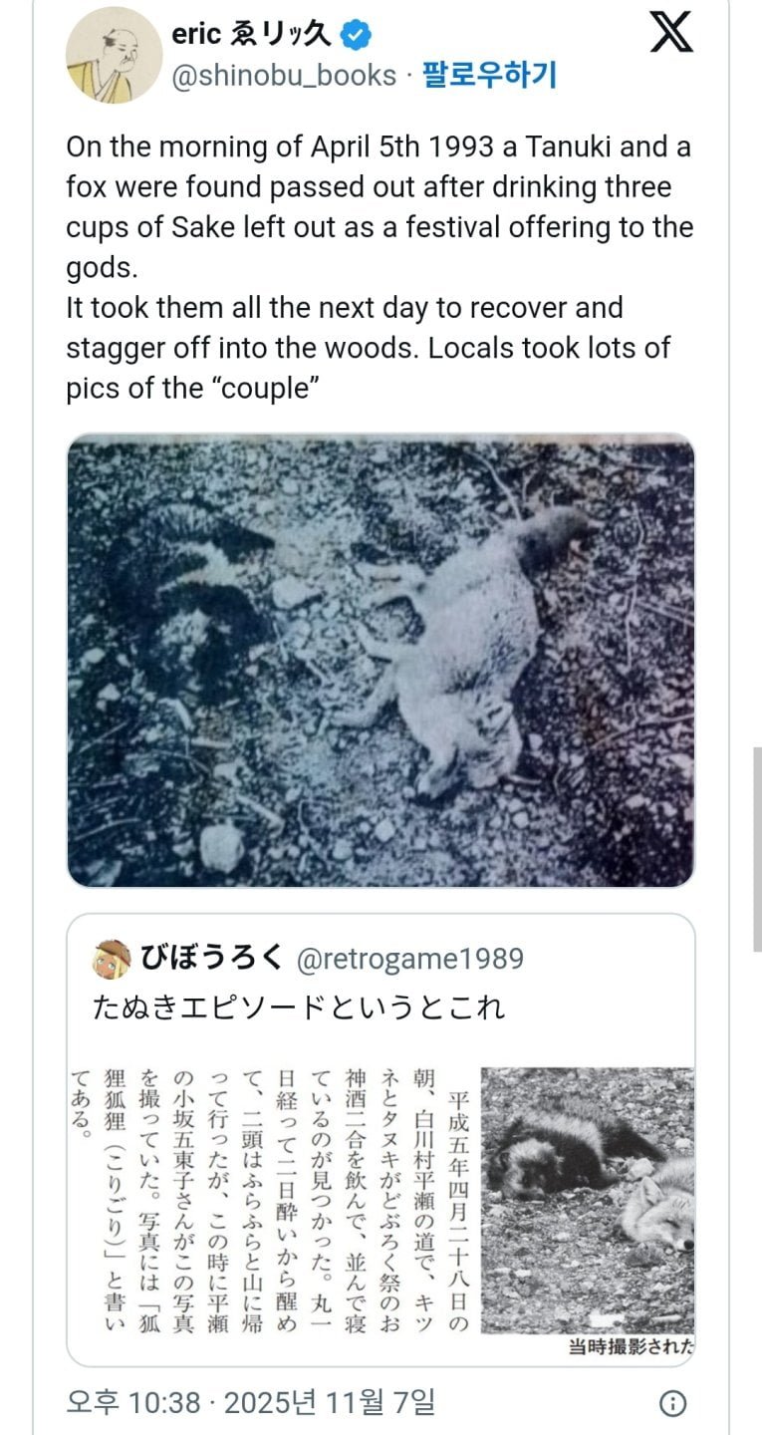Click the 当時撮影された photo caption
This screenshot has width=762, height=1435.
tap(631, 1347)
